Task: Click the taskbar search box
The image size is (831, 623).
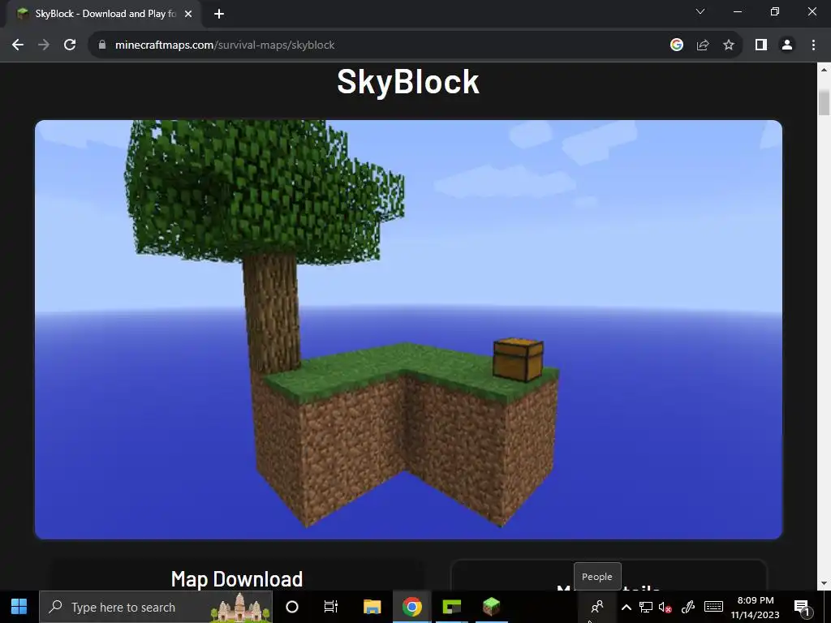Action: pyautogui.click(x=156, y=607)
